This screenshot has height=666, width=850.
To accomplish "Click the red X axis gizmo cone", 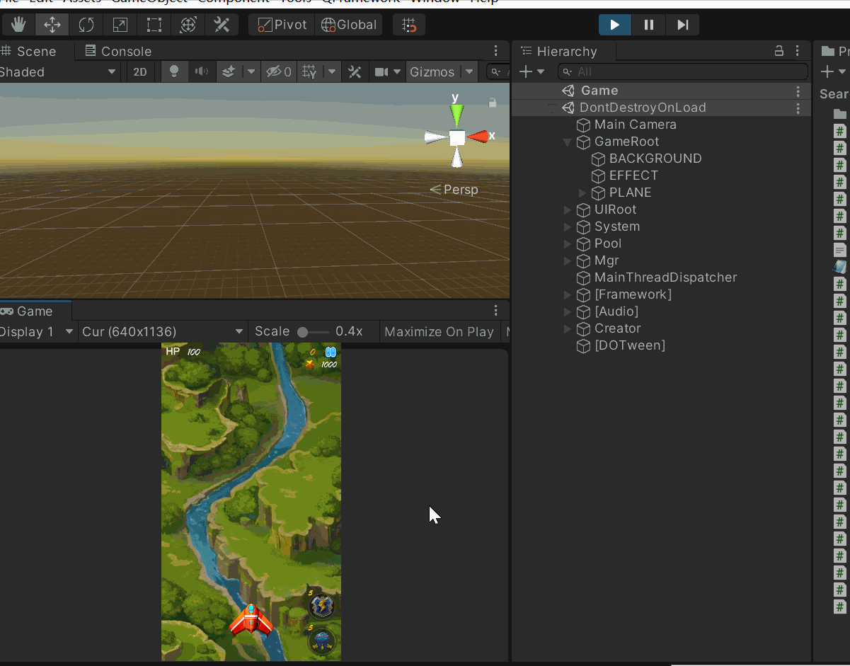I will [478, 136].
